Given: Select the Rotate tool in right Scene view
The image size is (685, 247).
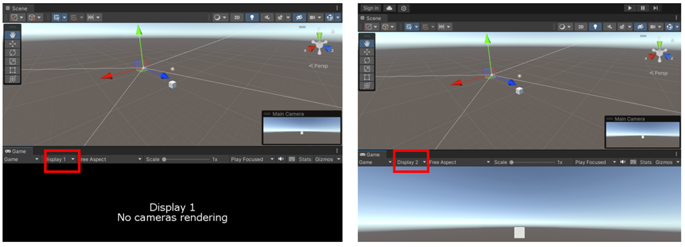Looking at the screenshot, I should (x=367, y=60).
